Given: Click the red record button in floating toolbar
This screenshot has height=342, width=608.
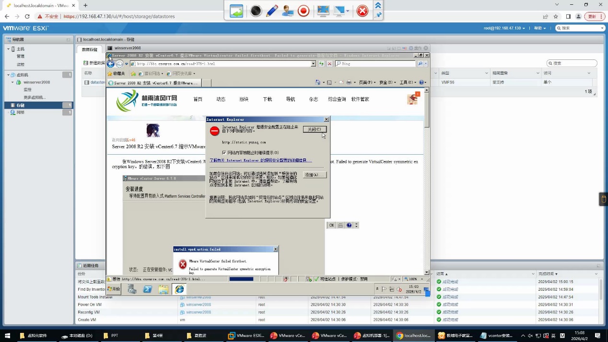Looking at the screenshot, I should point(304,11).
